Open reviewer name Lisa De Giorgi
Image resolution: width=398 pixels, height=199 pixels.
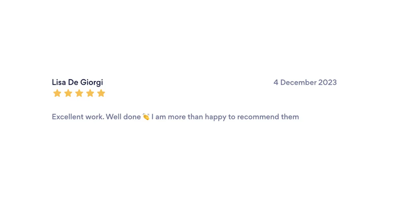(x=77, y=83)
